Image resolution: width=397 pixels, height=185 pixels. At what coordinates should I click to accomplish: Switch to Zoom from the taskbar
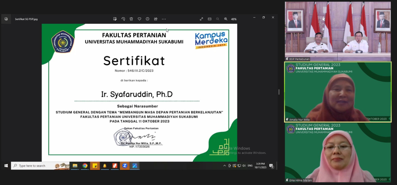tap(125, 166)
